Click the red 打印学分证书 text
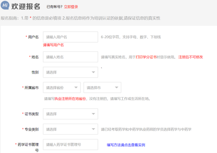This screenshot has width=217, height=153. (147, 57)
